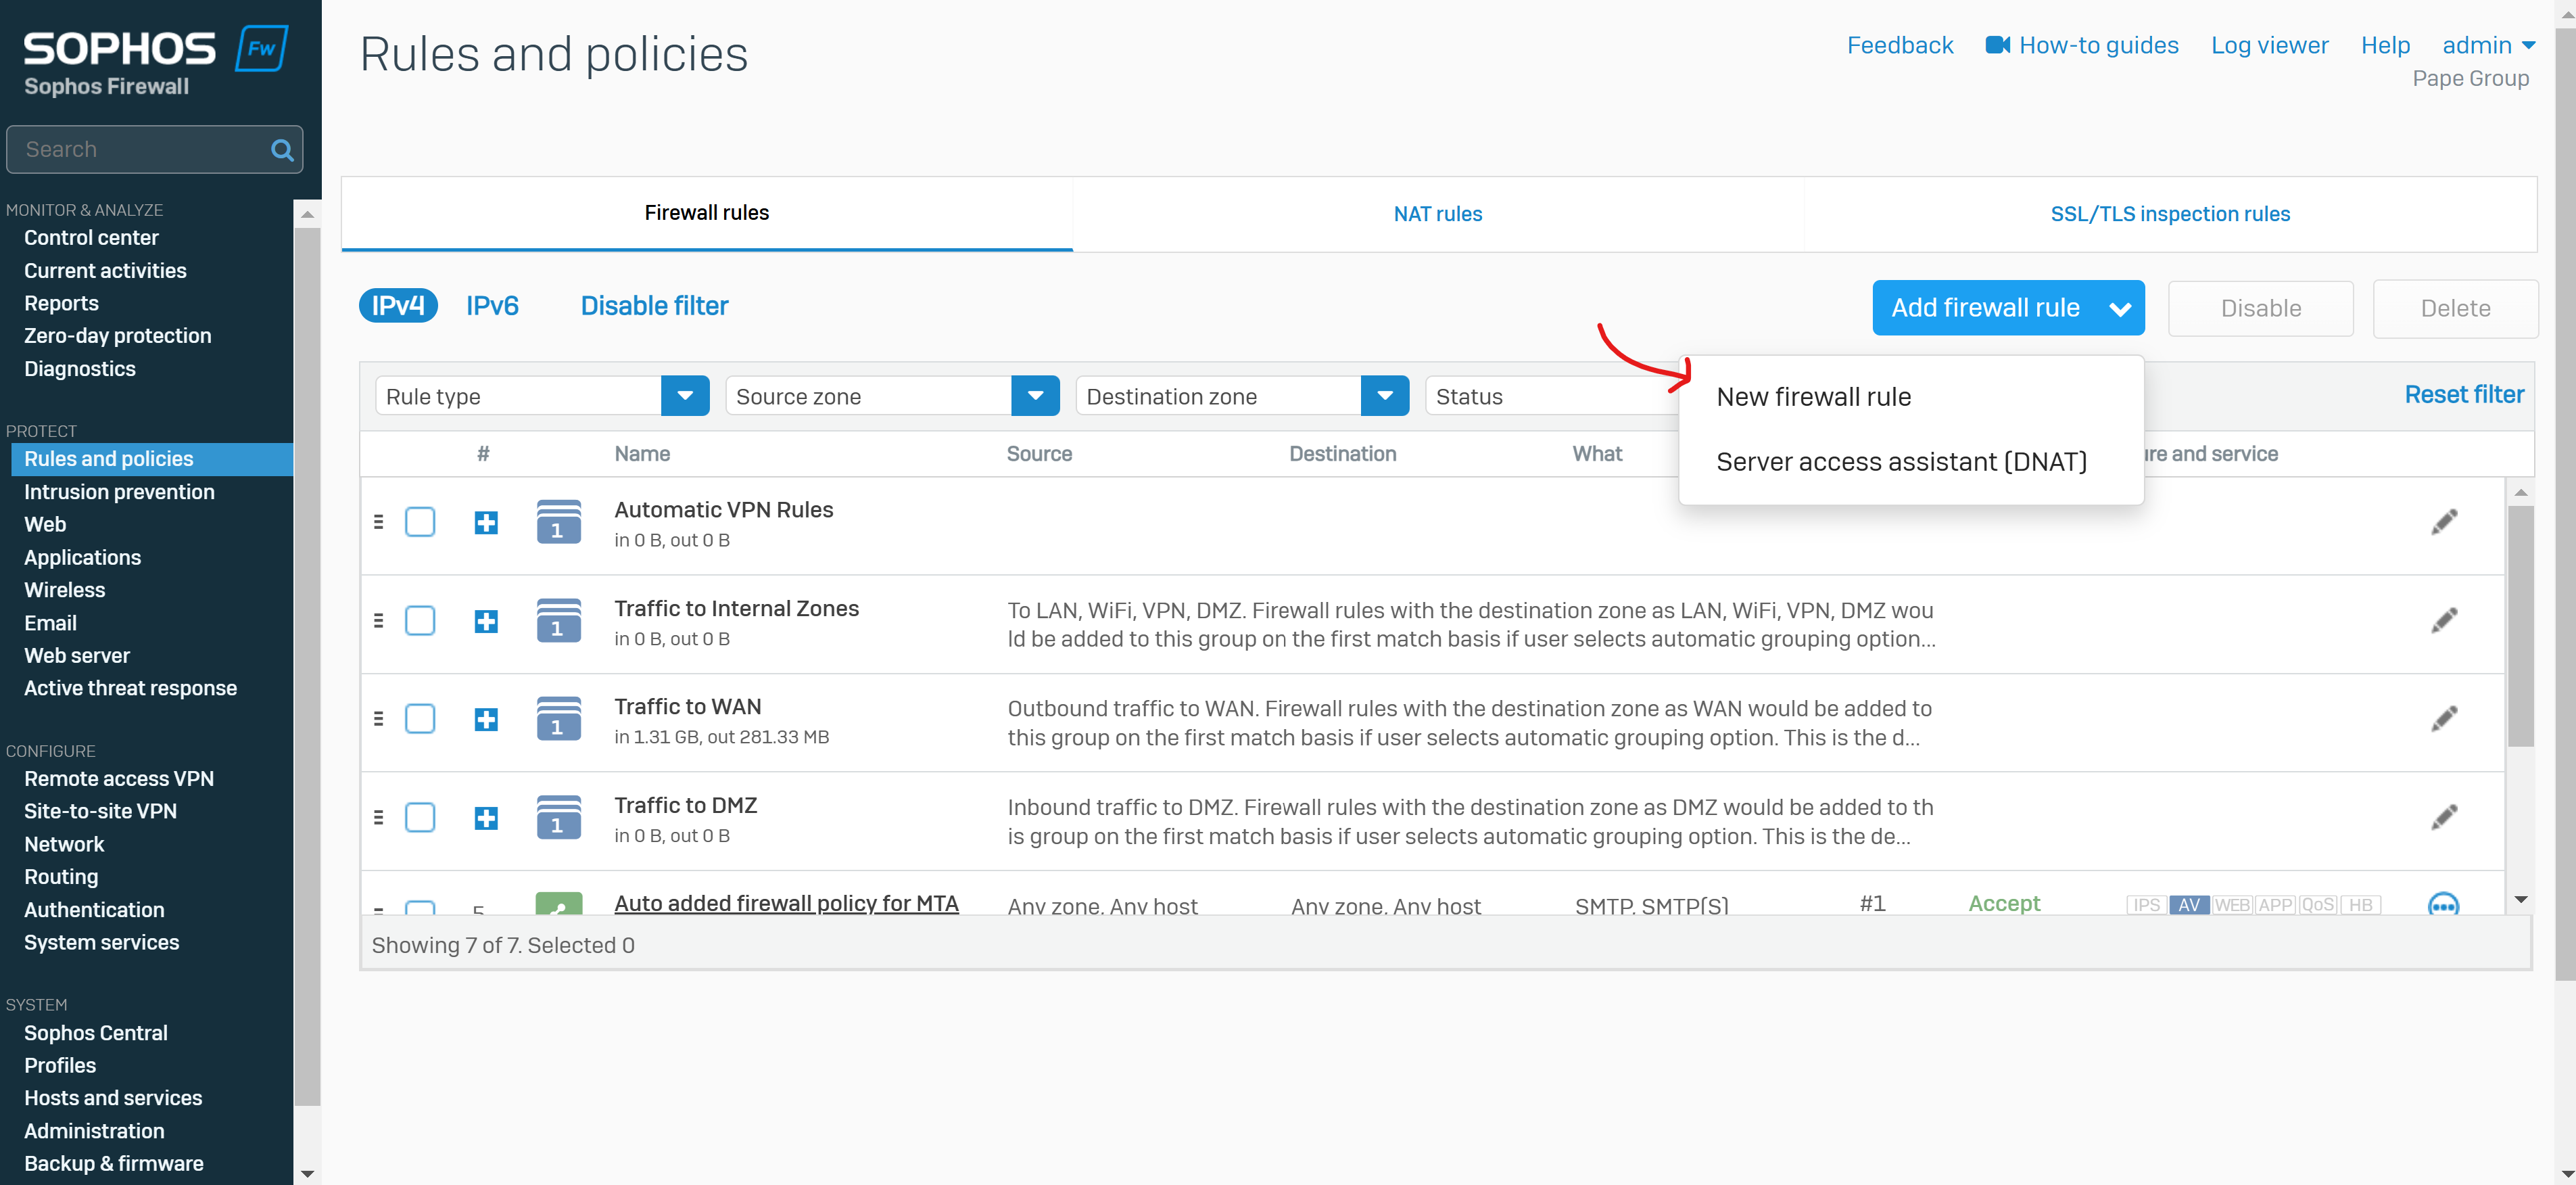Toggle the IPv4 filter pill
Viewport: 2576px width, 1185px height.
point(398,306)
